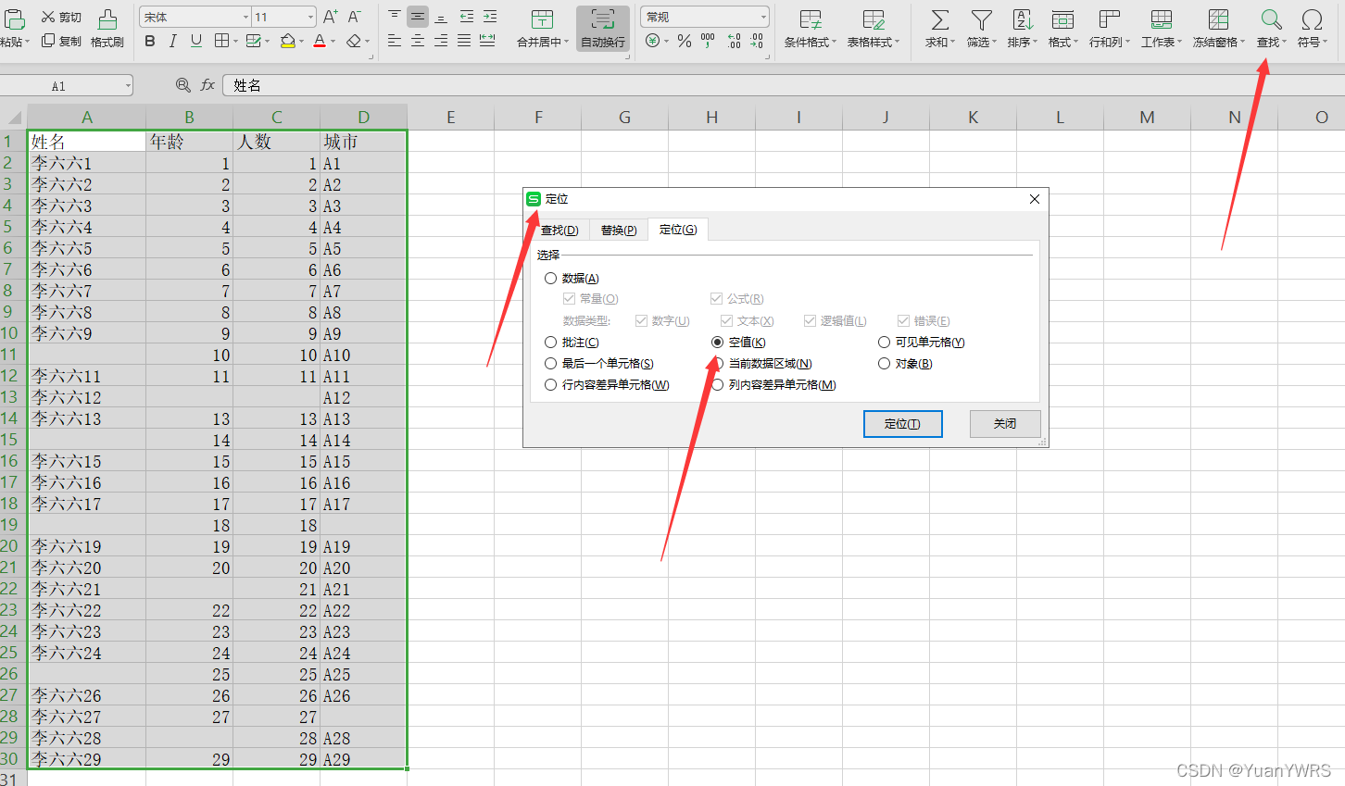This screenshot has width=1345, height=786.
Task: Click the Copy (复制) tool
Action: [x=61, y=42]
